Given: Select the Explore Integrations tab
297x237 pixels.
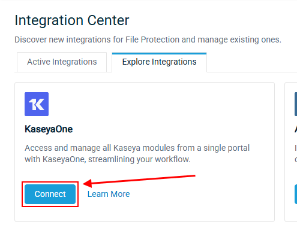Looking at the screenshot, I should [x=159, y=62].
